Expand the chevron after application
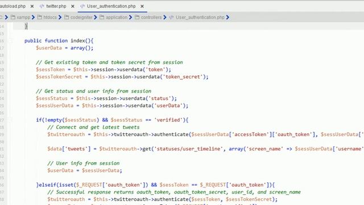The height and width of the screenshot is (205, 364). (130, 17)
